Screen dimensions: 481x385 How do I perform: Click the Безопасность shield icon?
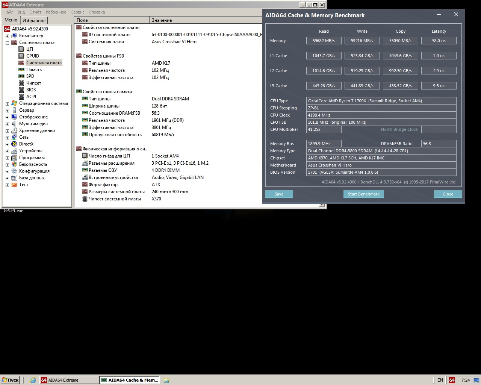pyautogui.click(x=14, y=164)
